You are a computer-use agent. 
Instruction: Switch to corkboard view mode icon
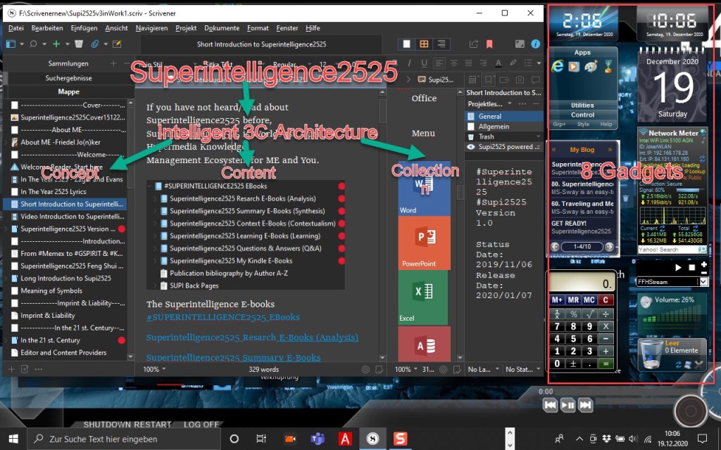pyautogui.click(x=424, y=44)
